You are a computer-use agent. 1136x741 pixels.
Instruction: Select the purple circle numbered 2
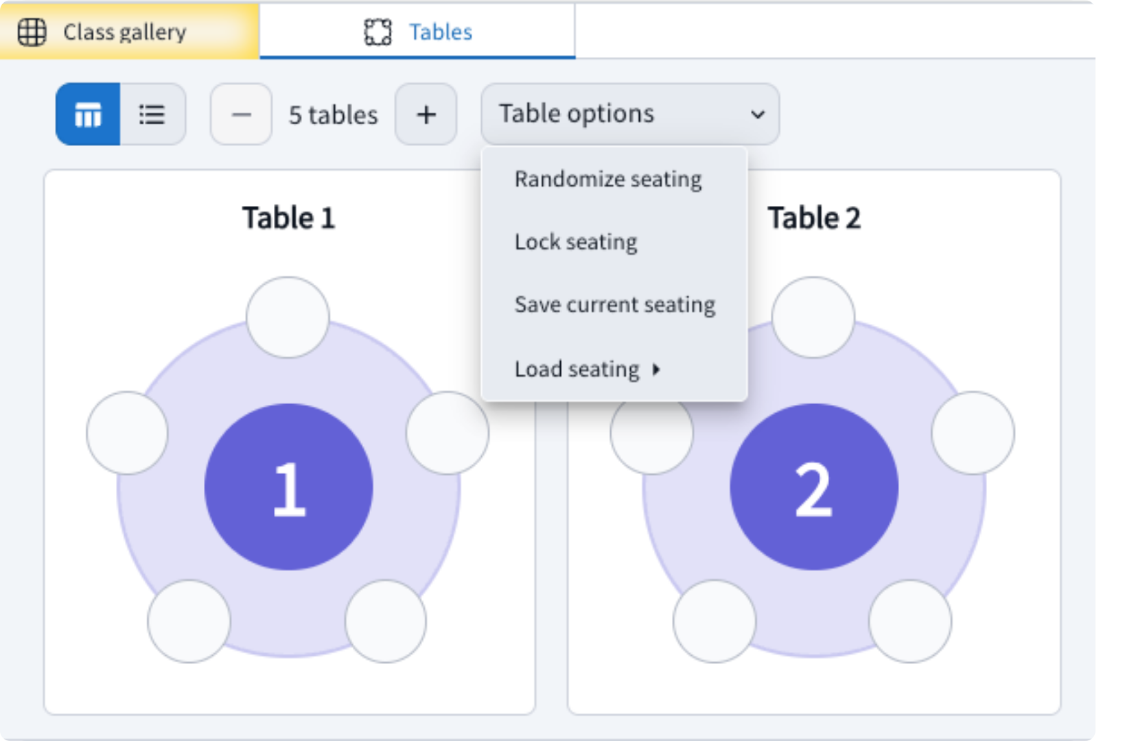(814, 487)
